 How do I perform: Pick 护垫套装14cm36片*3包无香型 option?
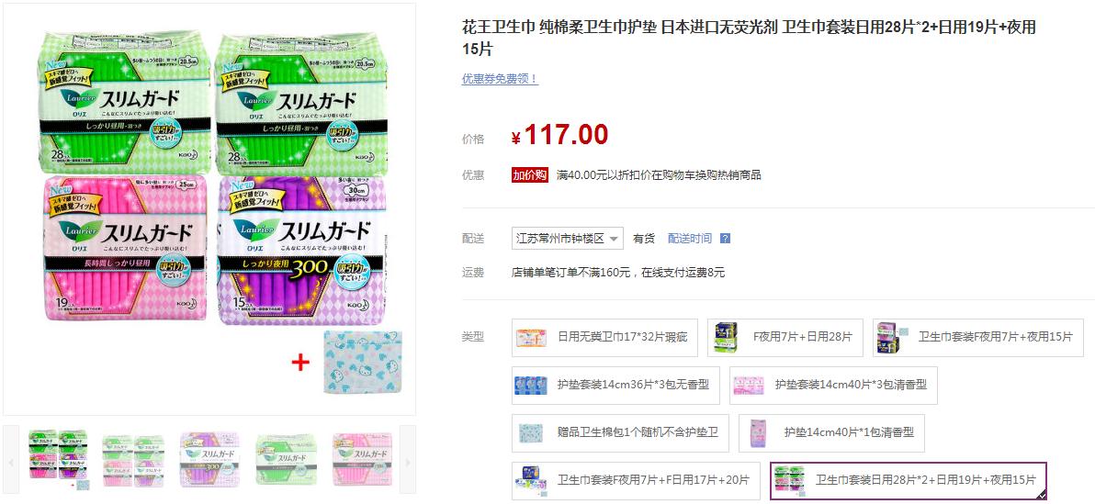(x=615, y=386)
